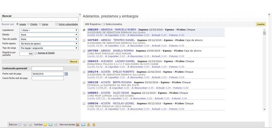272x128 pixels.
Task: Select the Legajo search radio button
Action: click(x=17, y=24)
